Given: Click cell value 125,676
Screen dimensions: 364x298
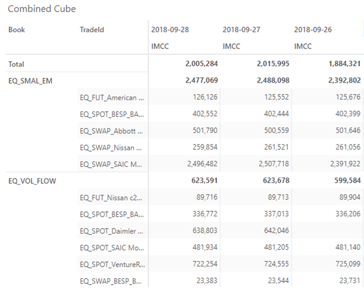Looking at the screenshot, I should click(x=348, y=97).
